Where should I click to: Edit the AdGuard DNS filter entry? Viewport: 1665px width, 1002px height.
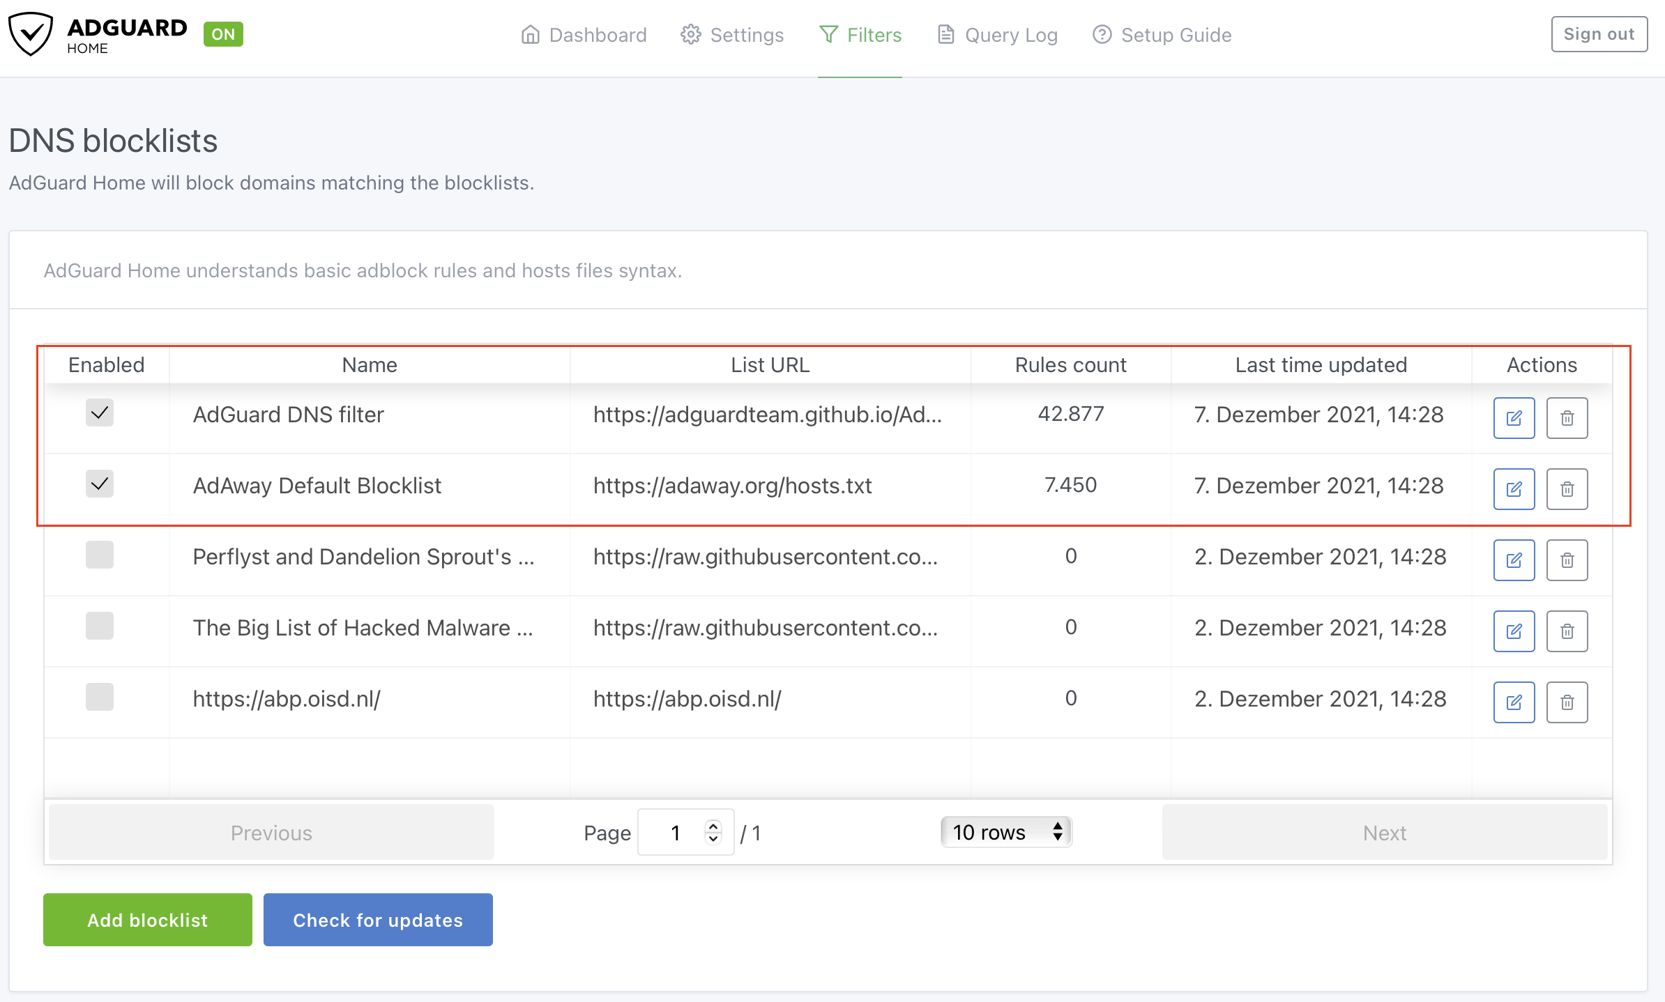coord(1514,418)
